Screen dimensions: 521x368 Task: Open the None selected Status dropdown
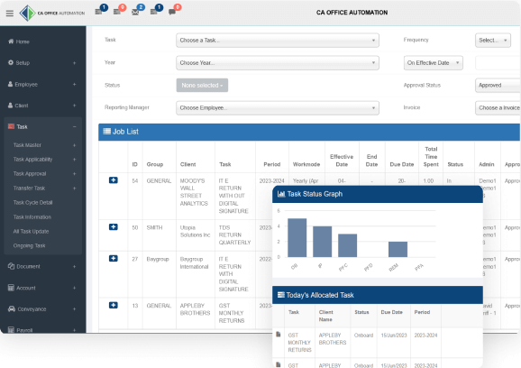click(x=202, y=85)
